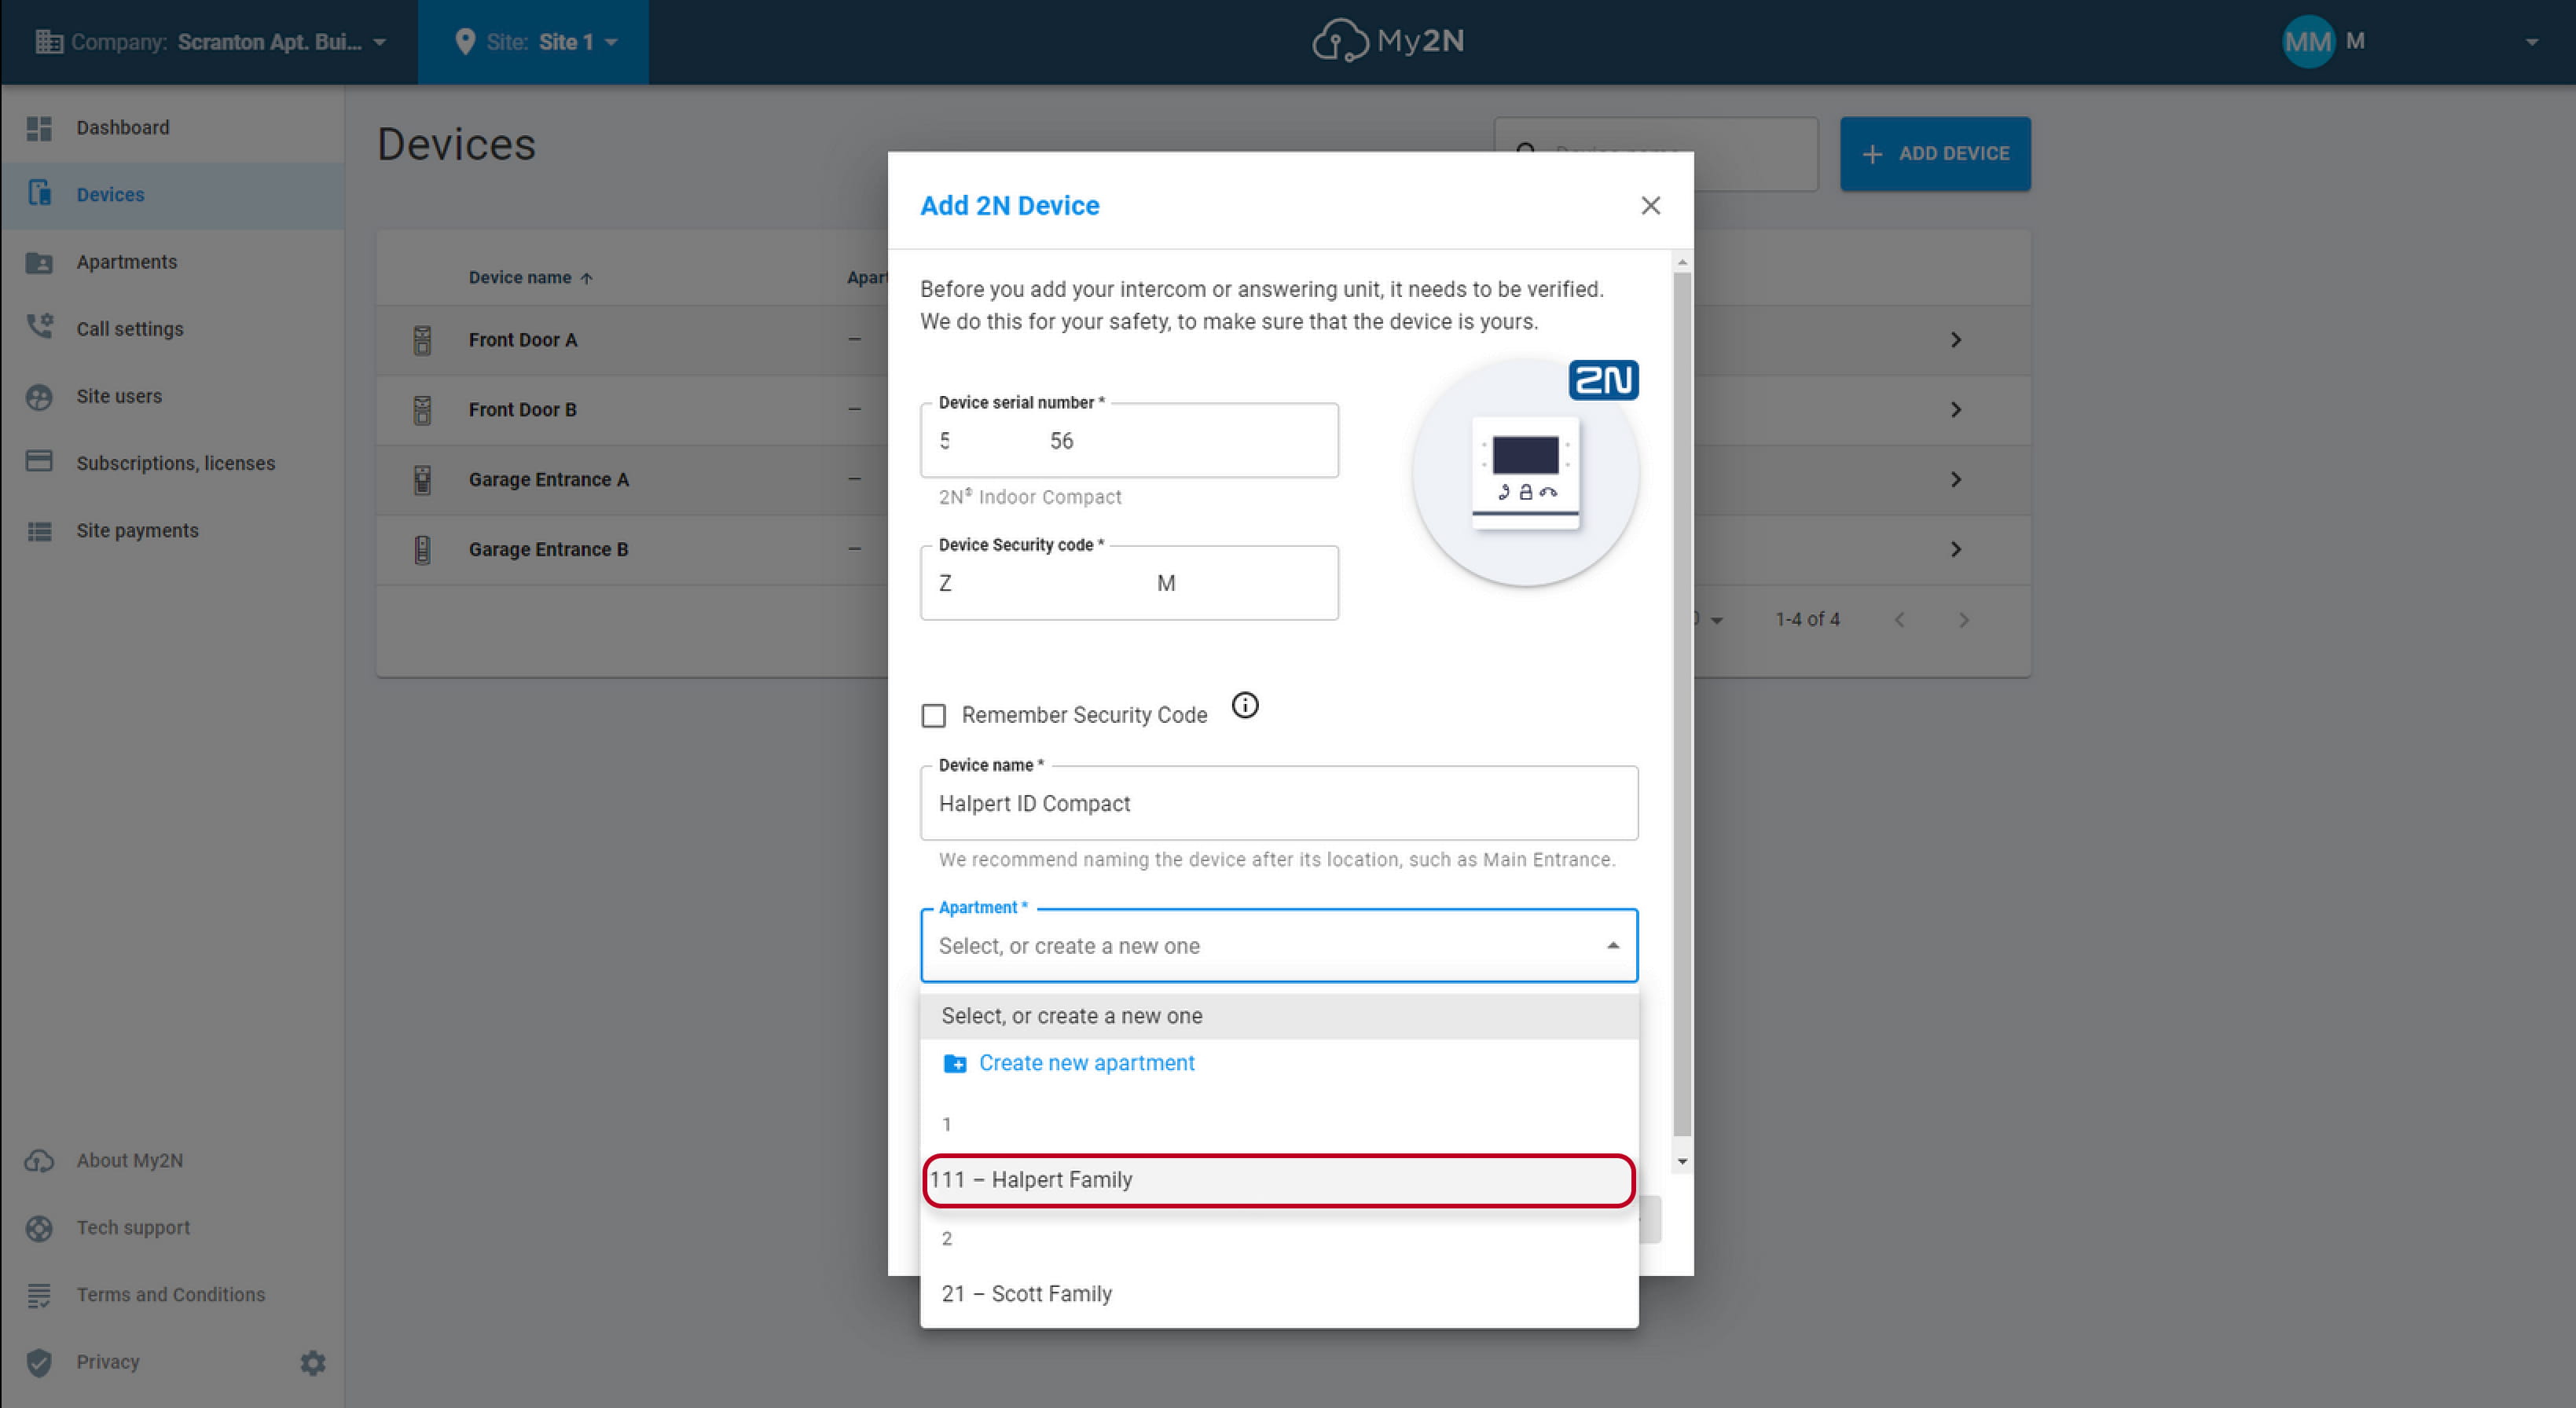
Task: Open the Tech support link
Action: pos(133,1228)
